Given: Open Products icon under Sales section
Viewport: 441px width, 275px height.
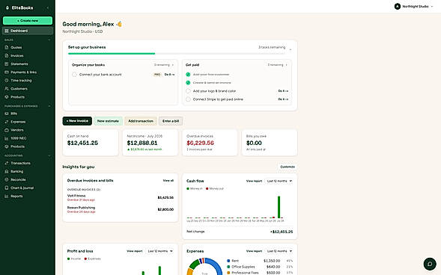Looking at the screenshot, I should coord(7,97).
